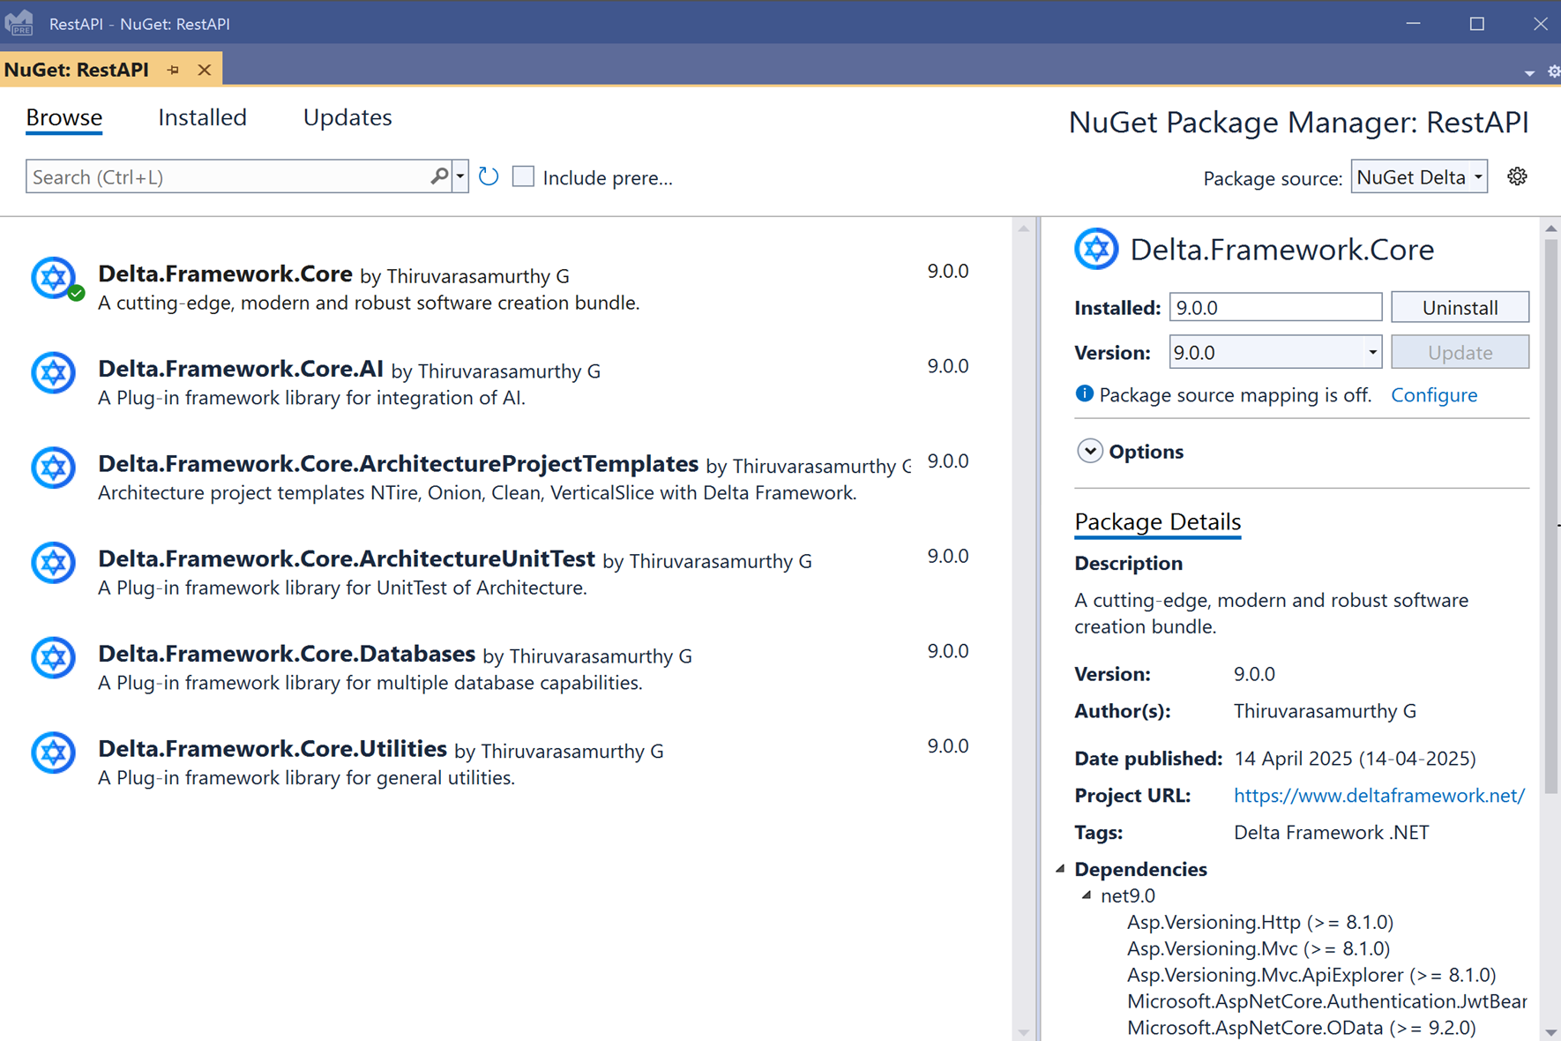Open the Version 9.0.0 dropdown
Viewport: 1561px width, 1041px height.
[1275, 352]
